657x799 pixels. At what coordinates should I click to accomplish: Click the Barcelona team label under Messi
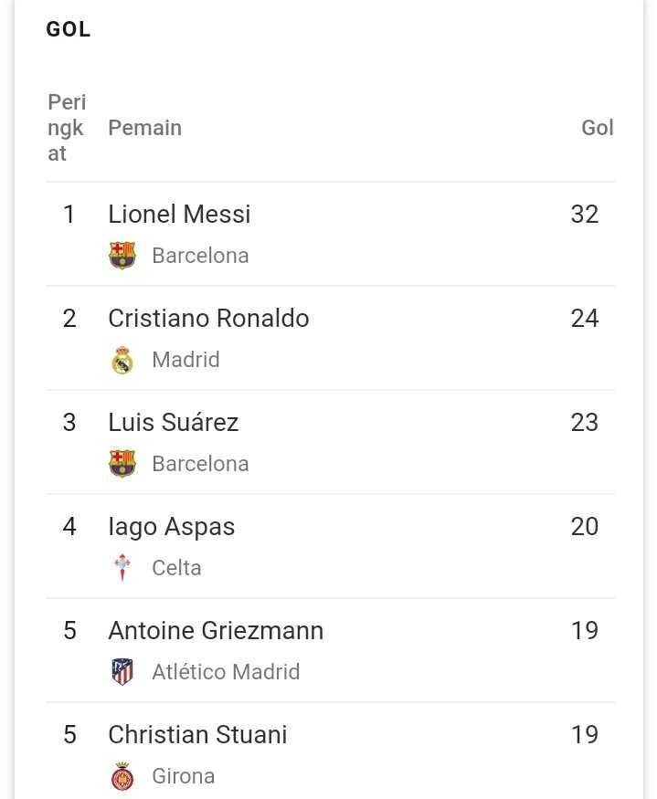(200, 256)
